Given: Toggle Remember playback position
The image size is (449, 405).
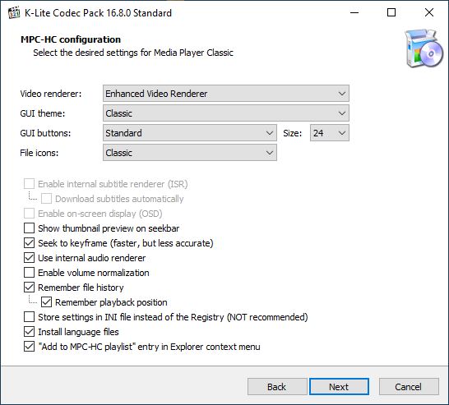Looking at the screenshot, I should click(46, 302).
